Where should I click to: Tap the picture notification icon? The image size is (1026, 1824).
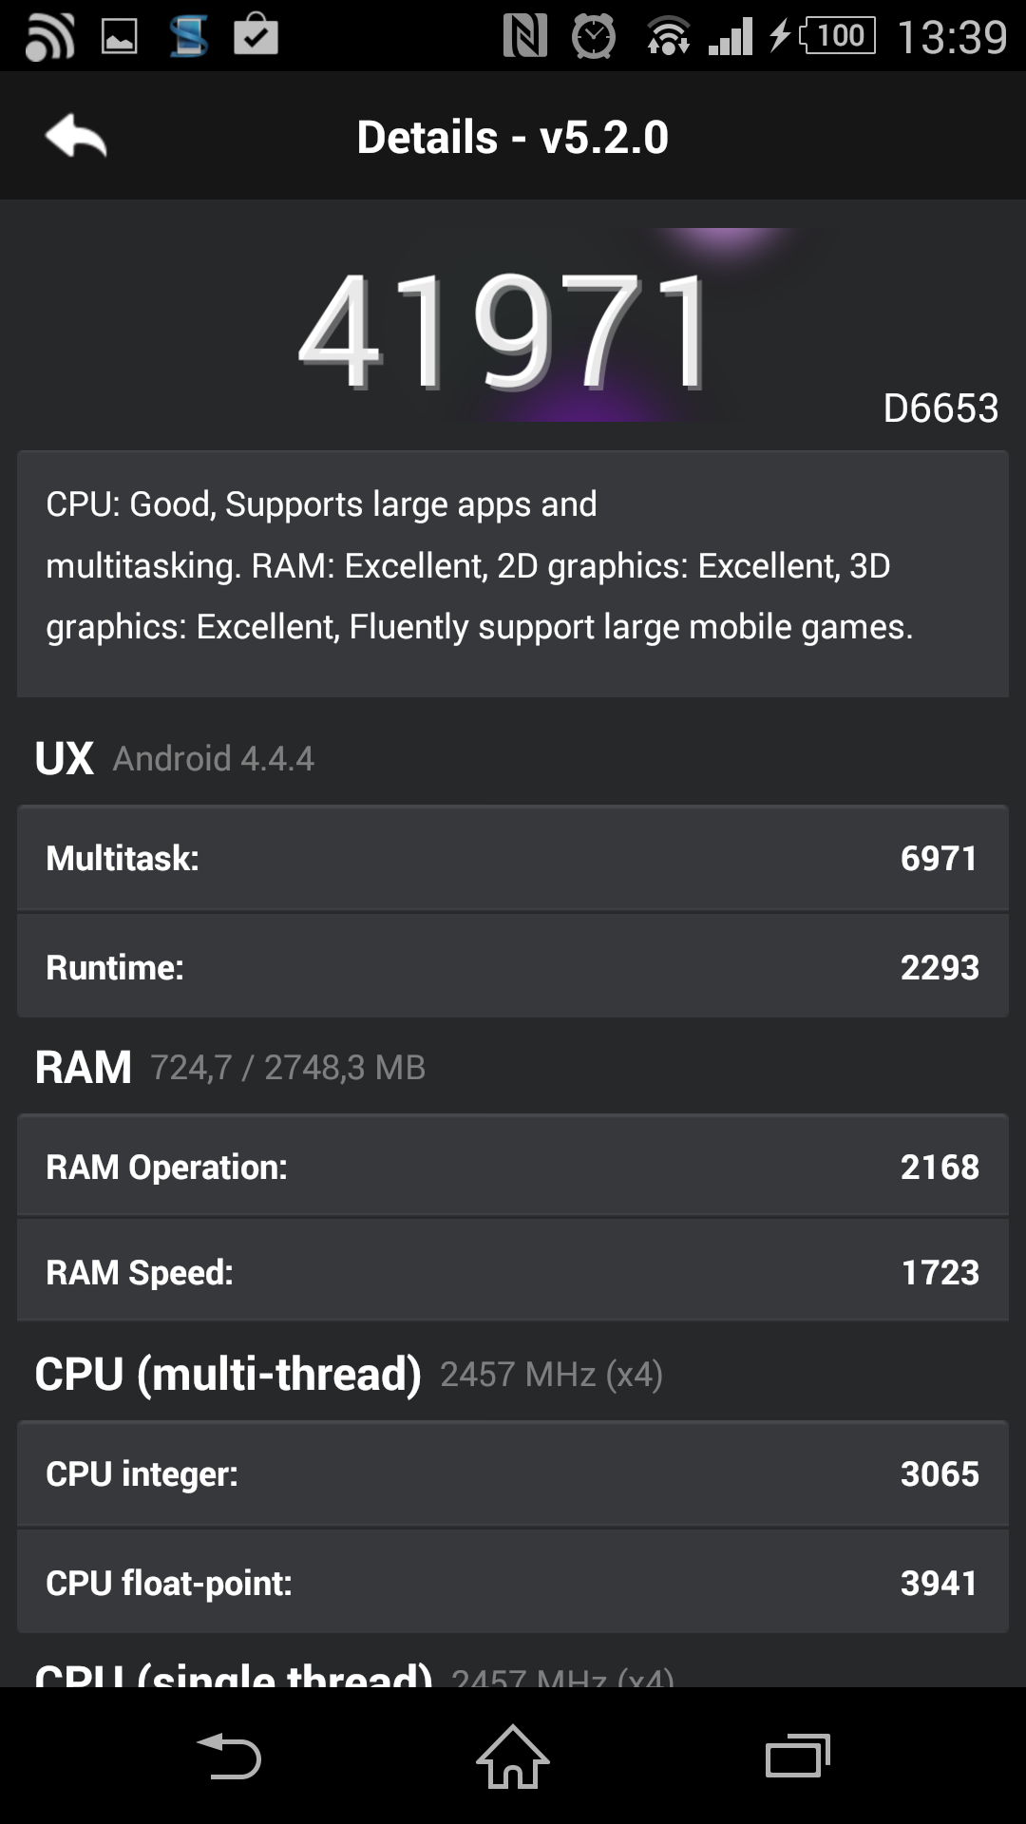119,36
